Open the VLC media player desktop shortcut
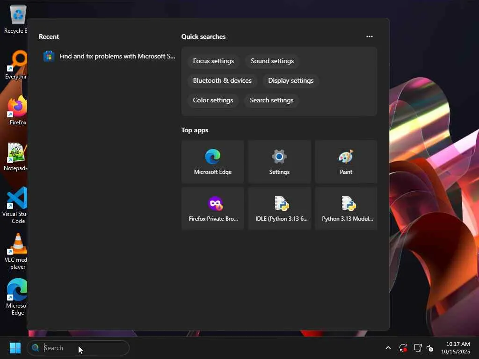Viewport: 479px width, 359px height. (x=16, y=251)
